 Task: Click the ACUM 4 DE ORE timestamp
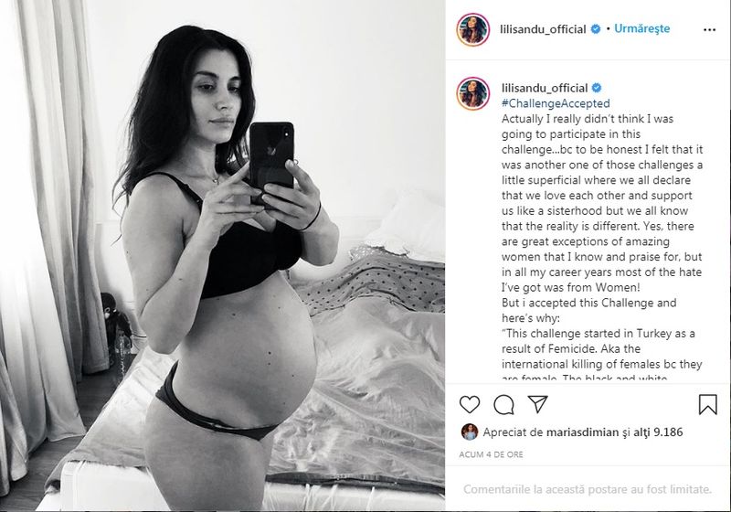coord(491,454)
